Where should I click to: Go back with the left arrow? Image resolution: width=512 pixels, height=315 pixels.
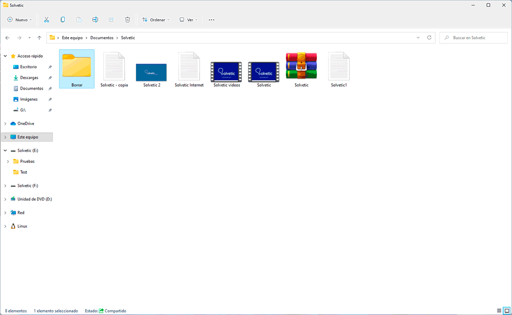click(7, 38)
